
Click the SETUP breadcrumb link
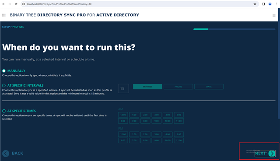point(6,27)
